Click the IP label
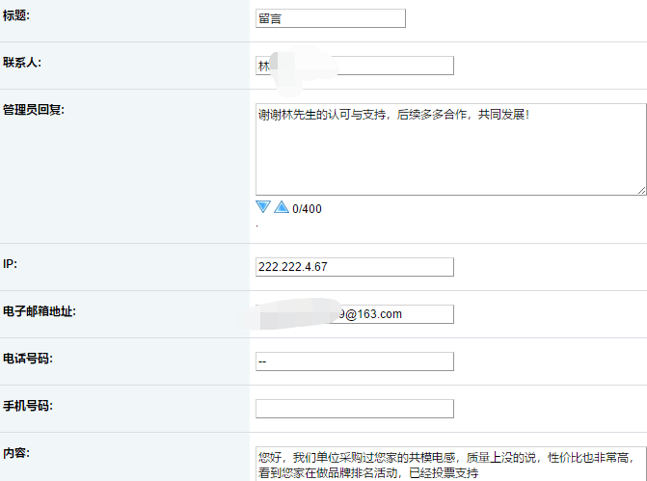This screenshot has height=481, width=647. click(x=10, y=263)
